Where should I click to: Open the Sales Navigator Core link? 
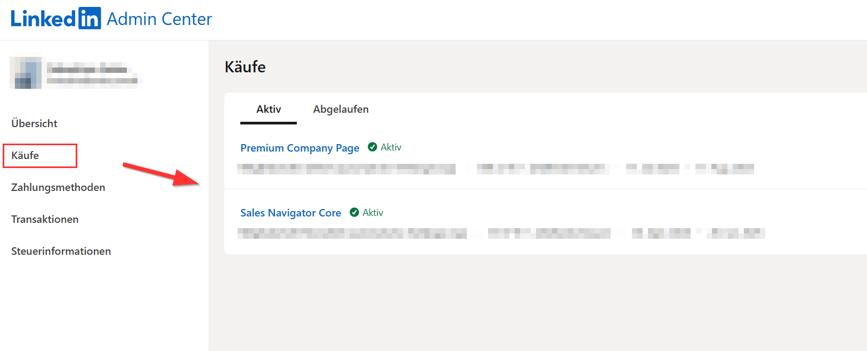tap(290, 213)
